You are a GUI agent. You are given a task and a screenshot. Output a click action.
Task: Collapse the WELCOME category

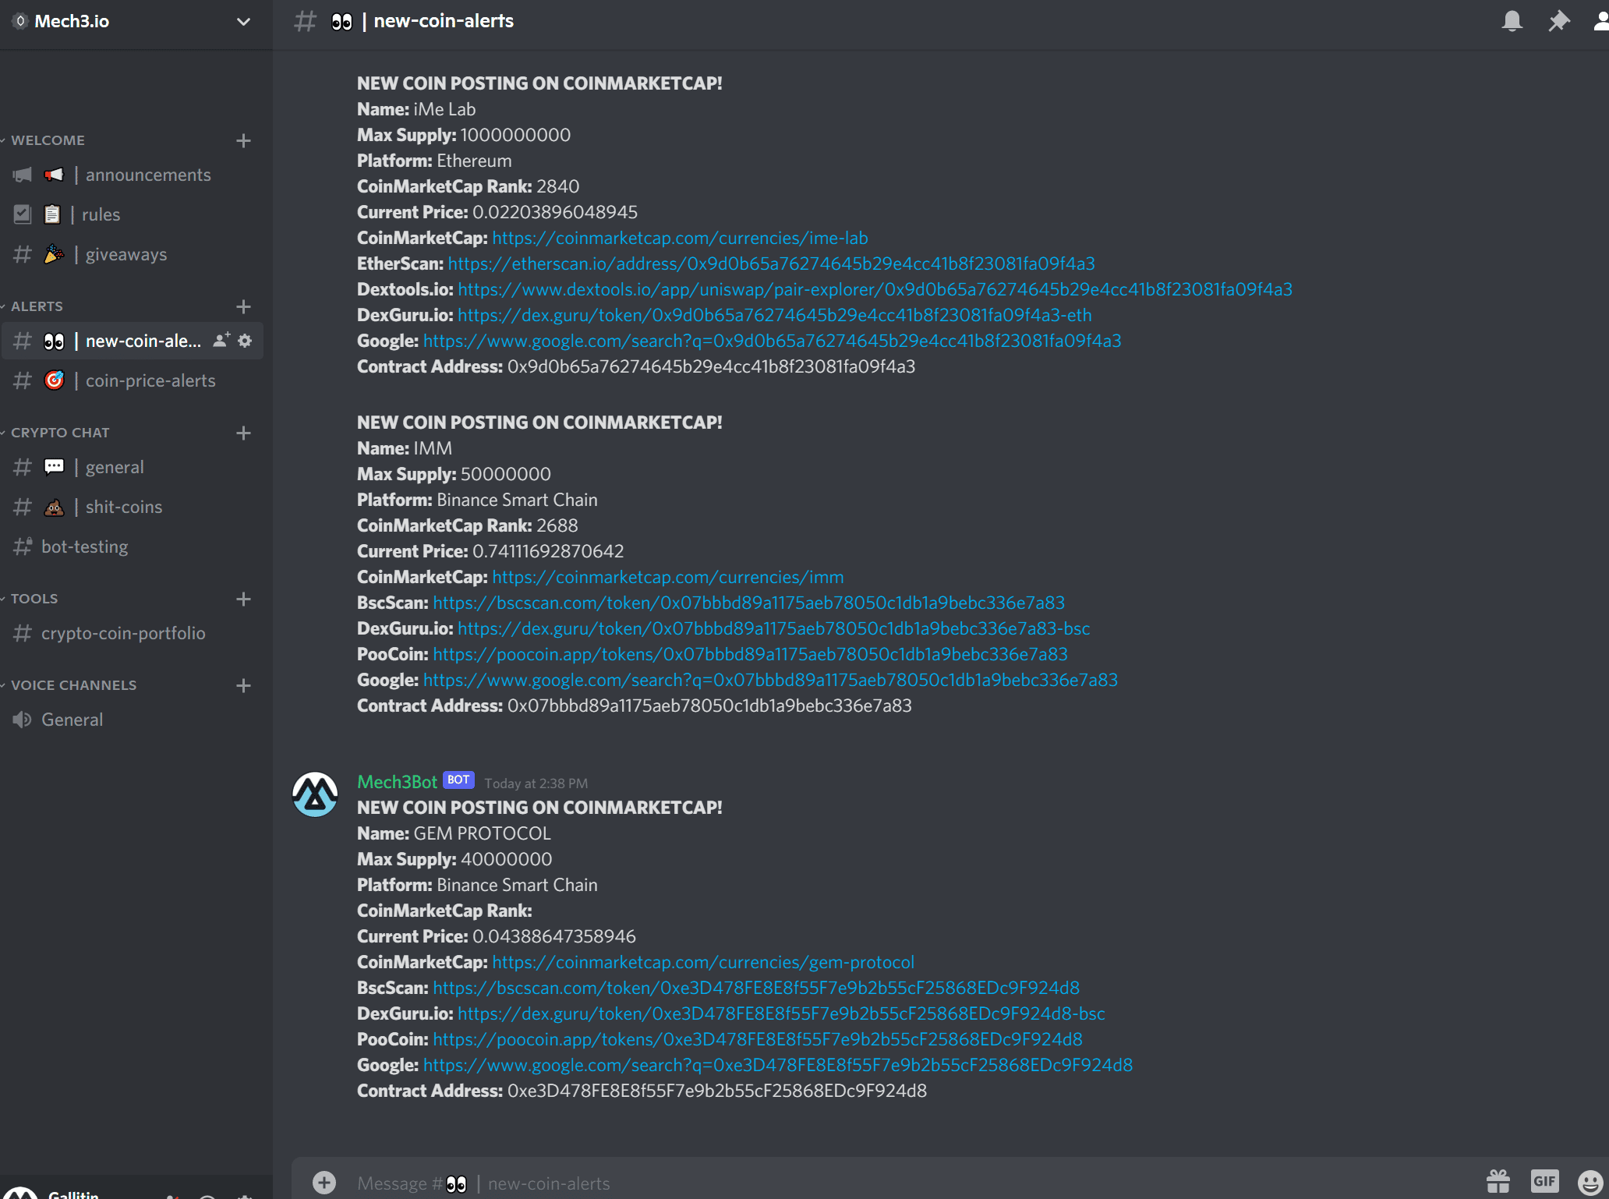coord(48,140)
